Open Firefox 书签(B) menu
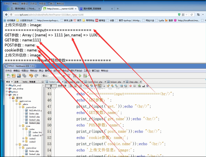Image resolution: width=206 pixels, height=157 pixels. pos(42,4)
